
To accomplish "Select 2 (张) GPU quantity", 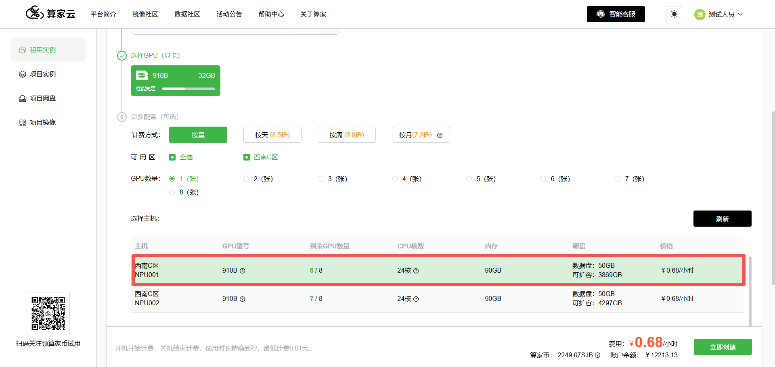I will [x=246, y=179].
